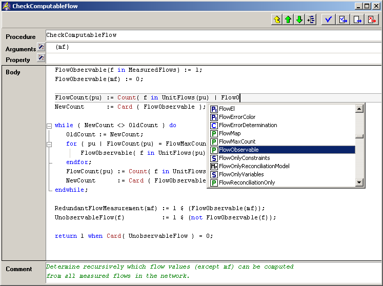Click the blank page with blue arrow icon
This screenshot has width=383, height=286.
357,19
